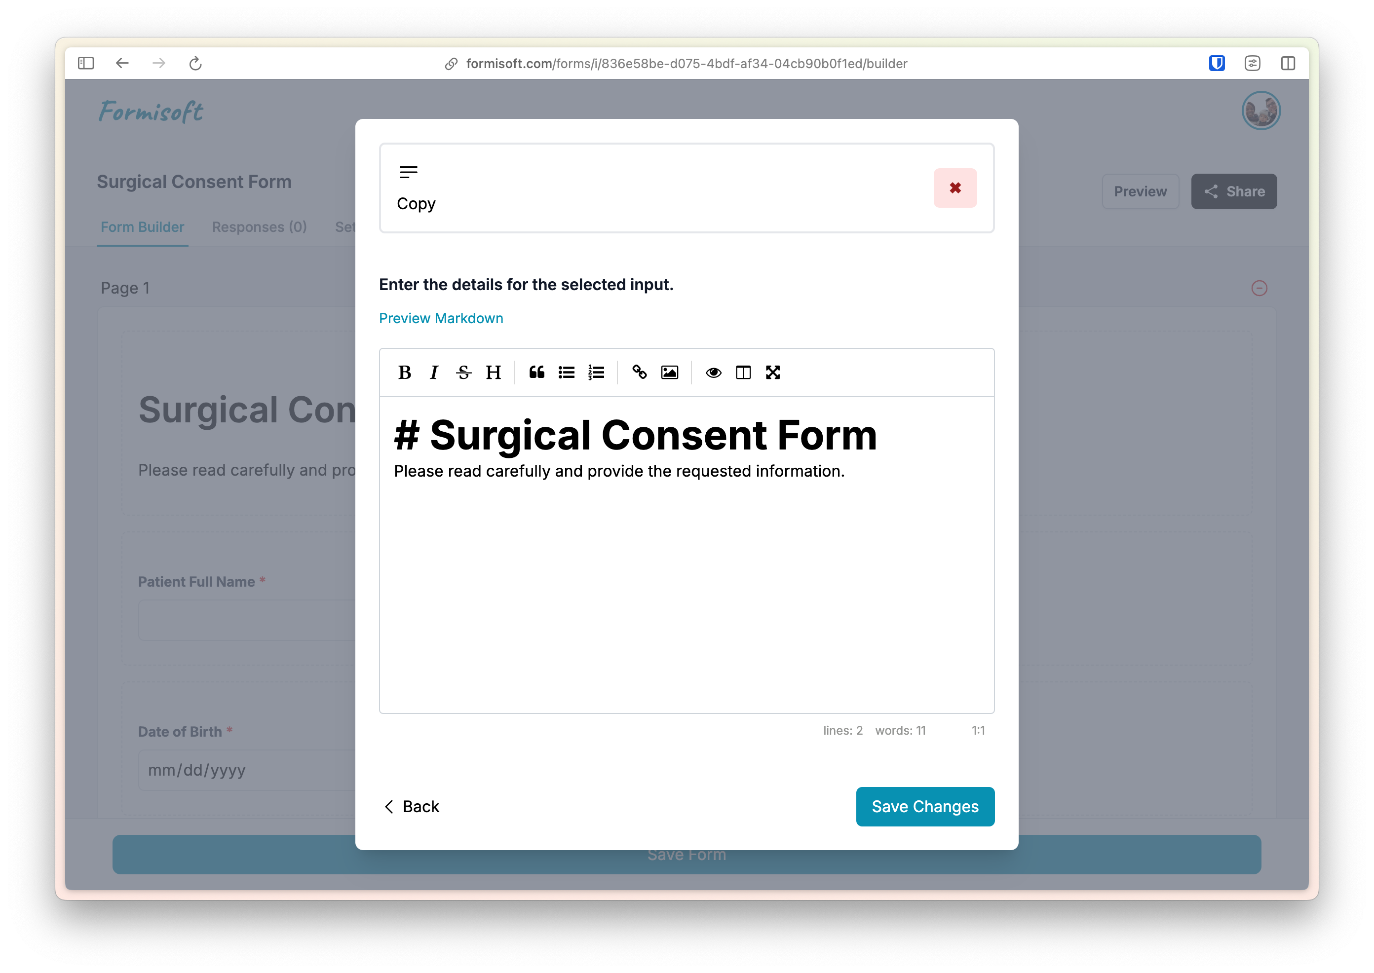Go back using the Back chevron
This screenshot has height=973, width=1374.
pos(412,806)
